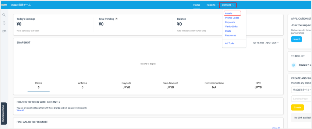Expand the Reports dropdown menu
The image size is (312, 129).
(212, 5)
